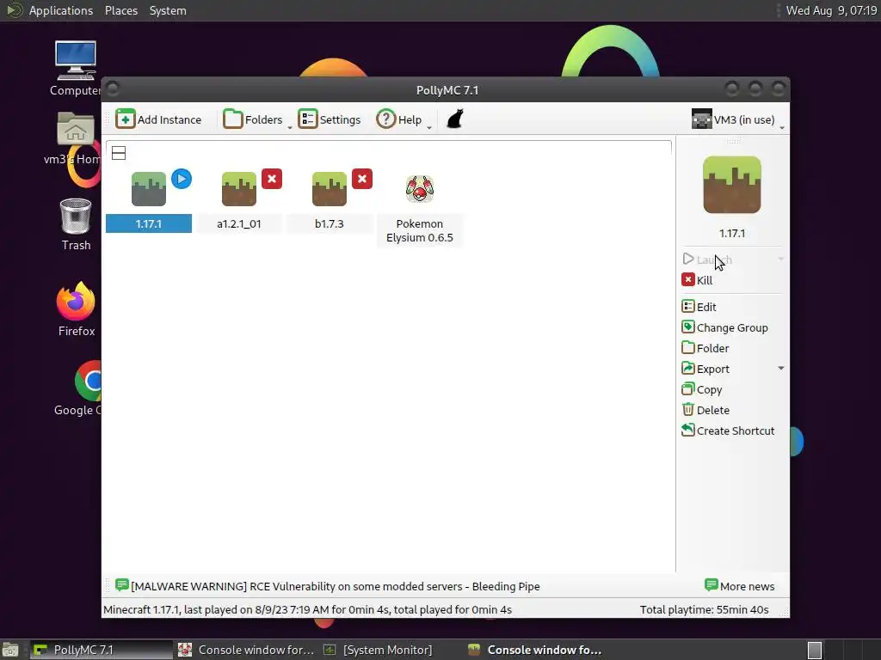Image resolution: width=881 pixels, height=660 pixels.
Task: Switch to PollyMC 7.1 in the taskbar
Action: [x=102, y=650]
